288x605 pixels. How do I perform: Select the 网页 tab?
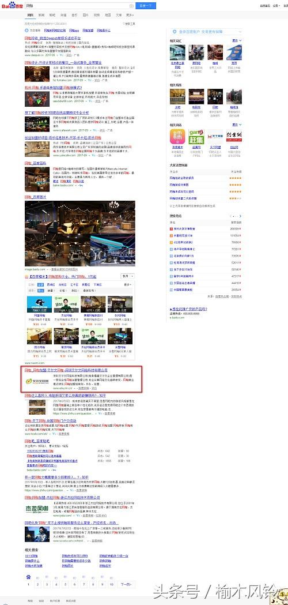point(30,15)
